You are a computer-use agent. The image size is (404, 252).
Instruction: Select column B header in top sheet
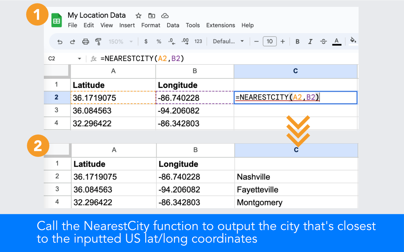point(195,71)
